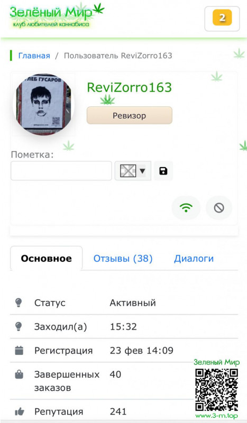Click the bag icon beside Завершенных заказов

click(19, 374)
